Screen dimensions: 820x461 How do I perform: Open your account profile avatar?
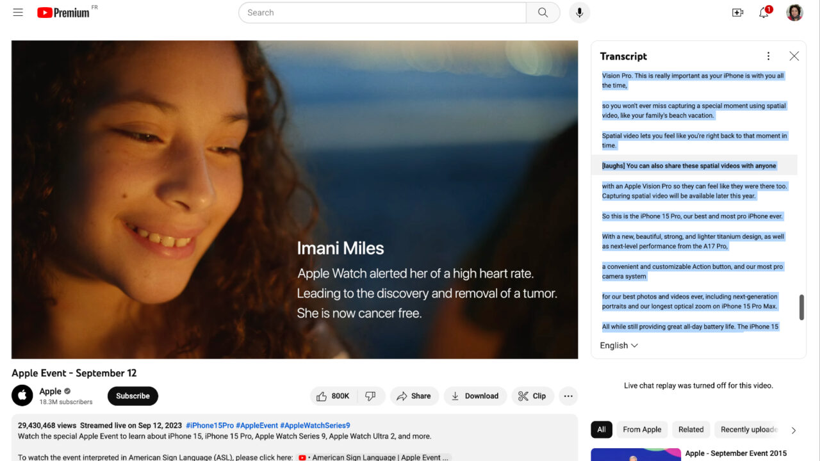[794, 12]
